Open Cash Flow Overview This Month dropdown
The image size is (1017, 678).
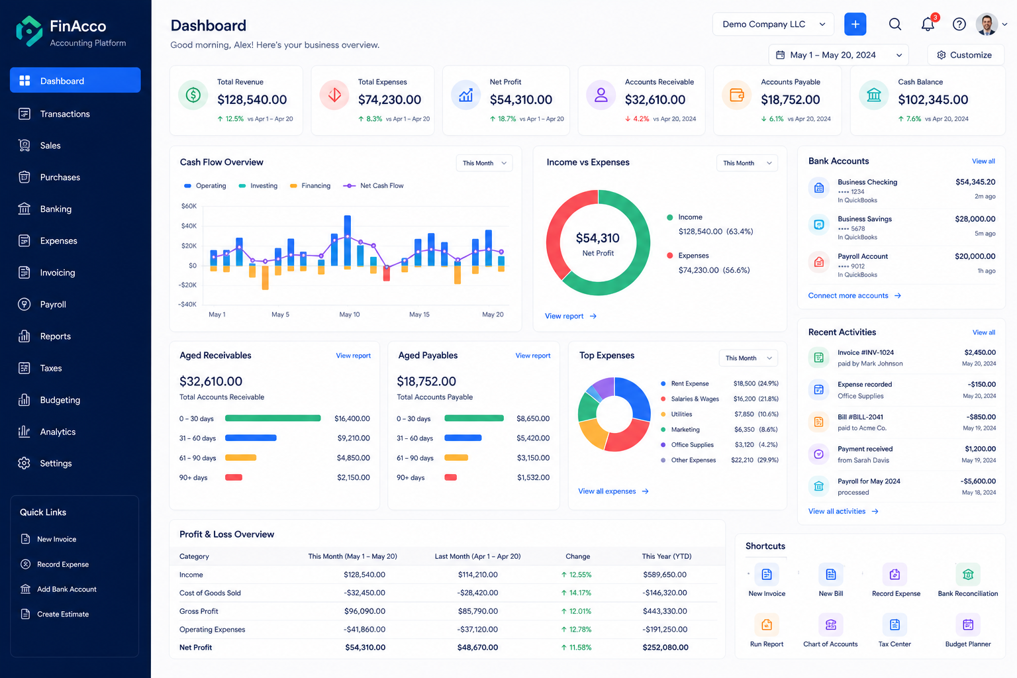click(485, 163)
